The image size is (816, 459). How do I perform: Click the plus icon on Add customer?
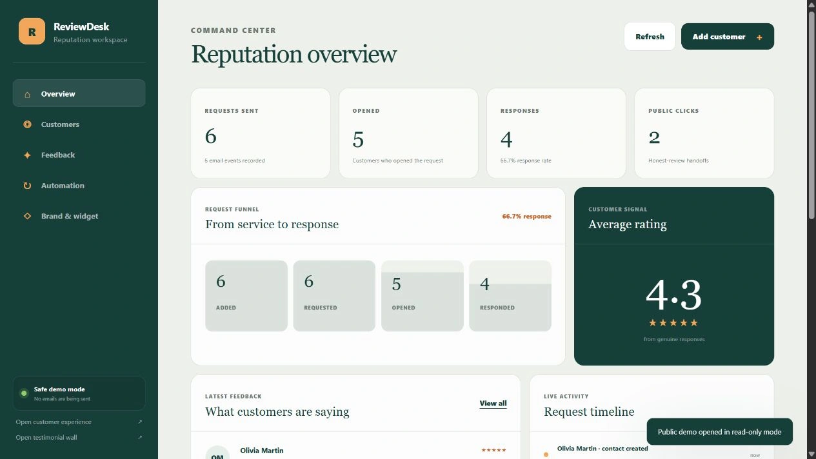coord(759,37)
